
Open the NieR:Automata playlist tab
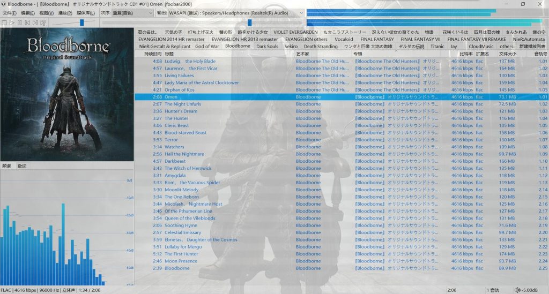pyautogui.click(x=529, y=39)
